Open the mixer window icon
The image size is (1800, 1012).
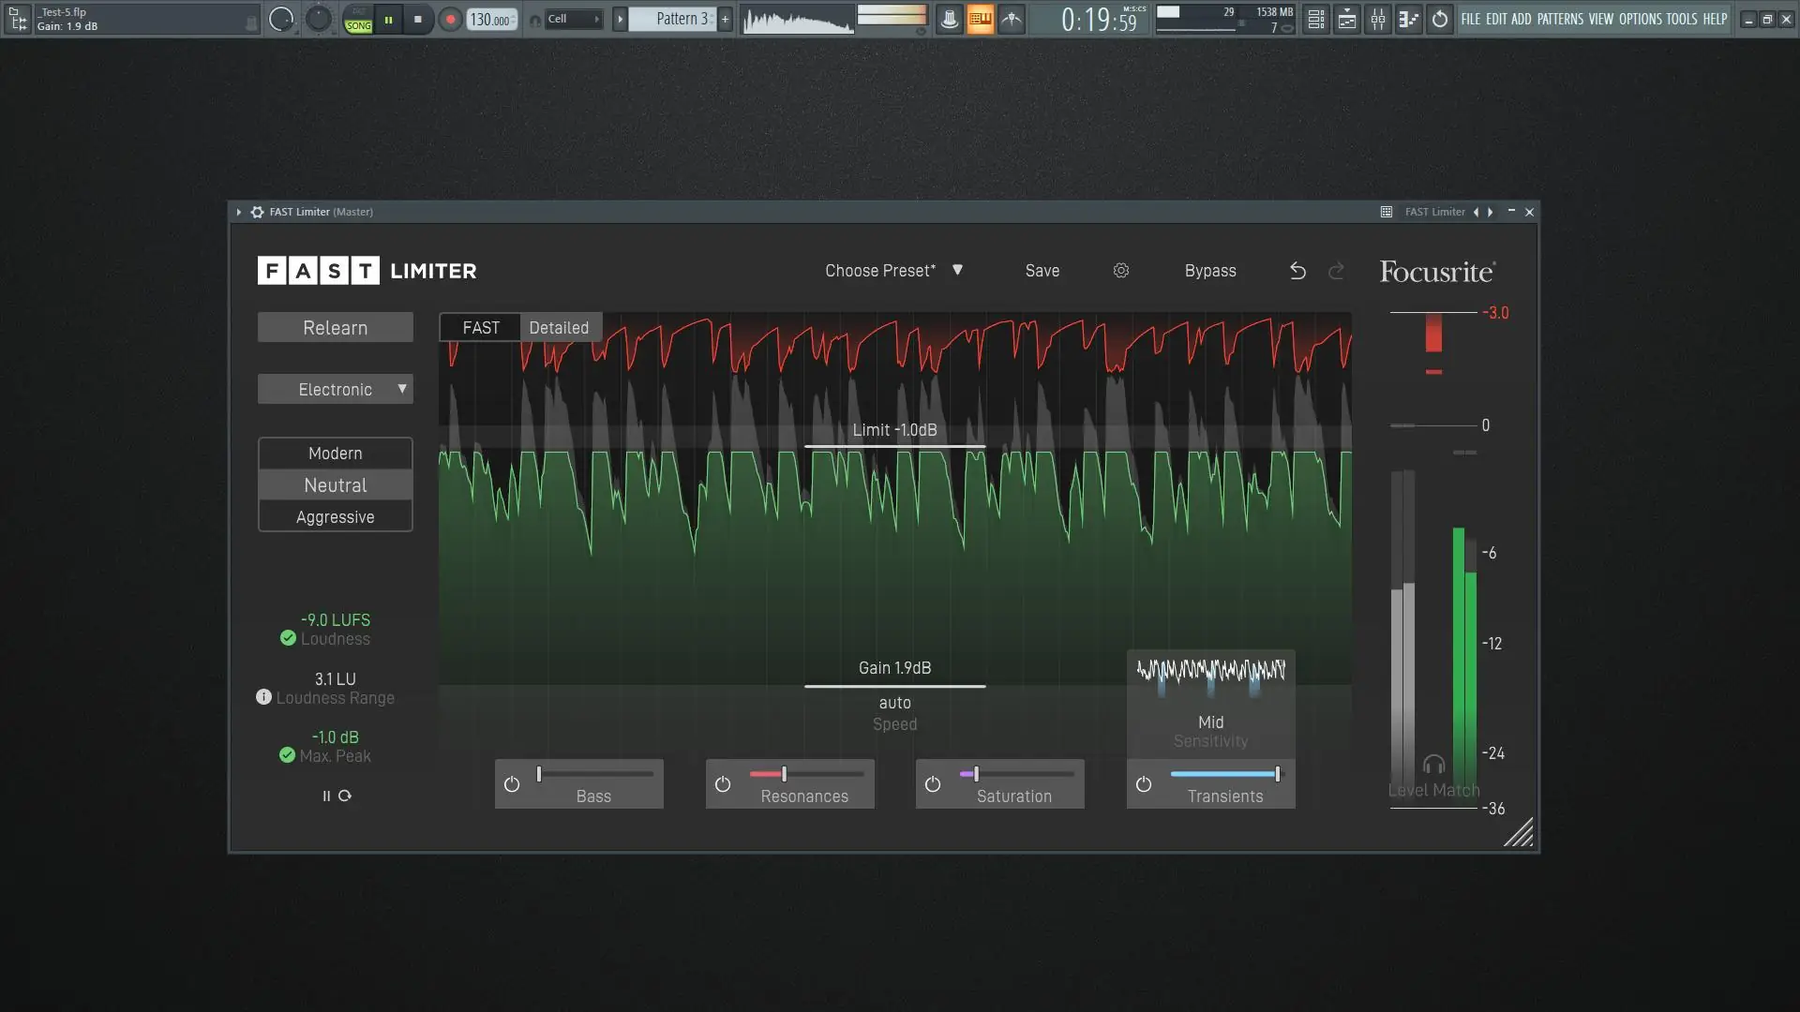1377,19
